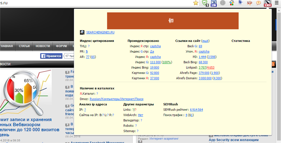The width and height of the screenshot is (281, 143).
Task: Open Back G value 69
Action: [x=200, y=46]
